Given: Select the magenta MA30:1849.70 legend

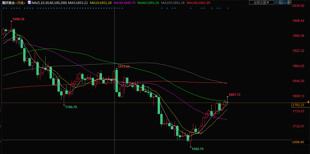Looking at the screenshot, I should 124,3.
